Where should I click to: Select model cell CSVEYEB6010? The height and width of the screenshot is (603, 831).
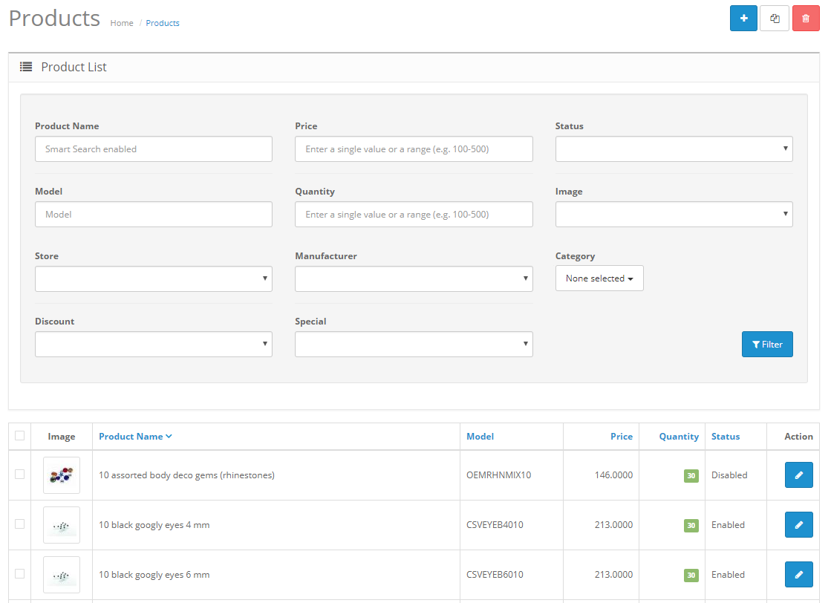pyautogui.click(x=495, y=575)
